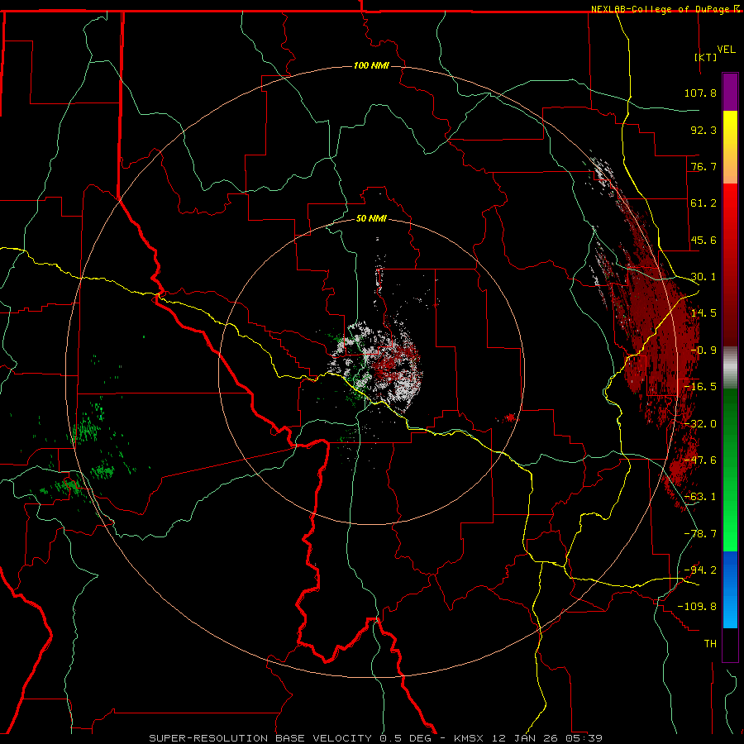Click the red outbound segment of the color bar

click(x=730, y=265)
